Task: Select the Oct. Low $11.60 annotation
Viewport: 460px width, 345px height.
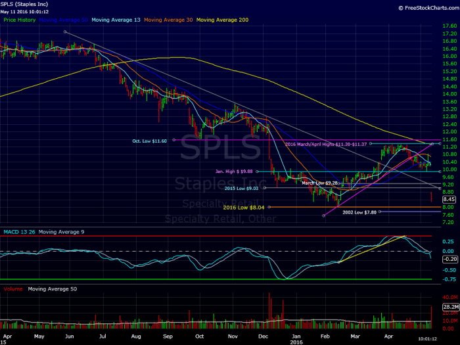Action: [x=149, y=141]
